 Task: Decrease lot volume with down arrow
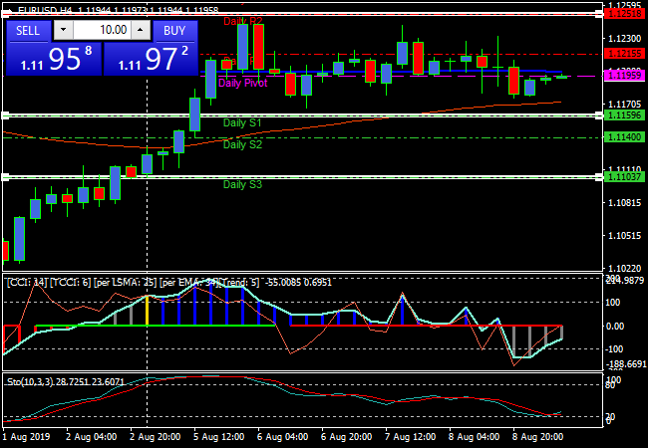[62, 30]
